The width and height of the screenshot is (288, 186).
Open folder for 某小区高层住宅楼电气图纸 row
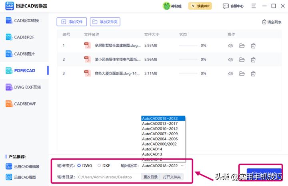(242, 60)
